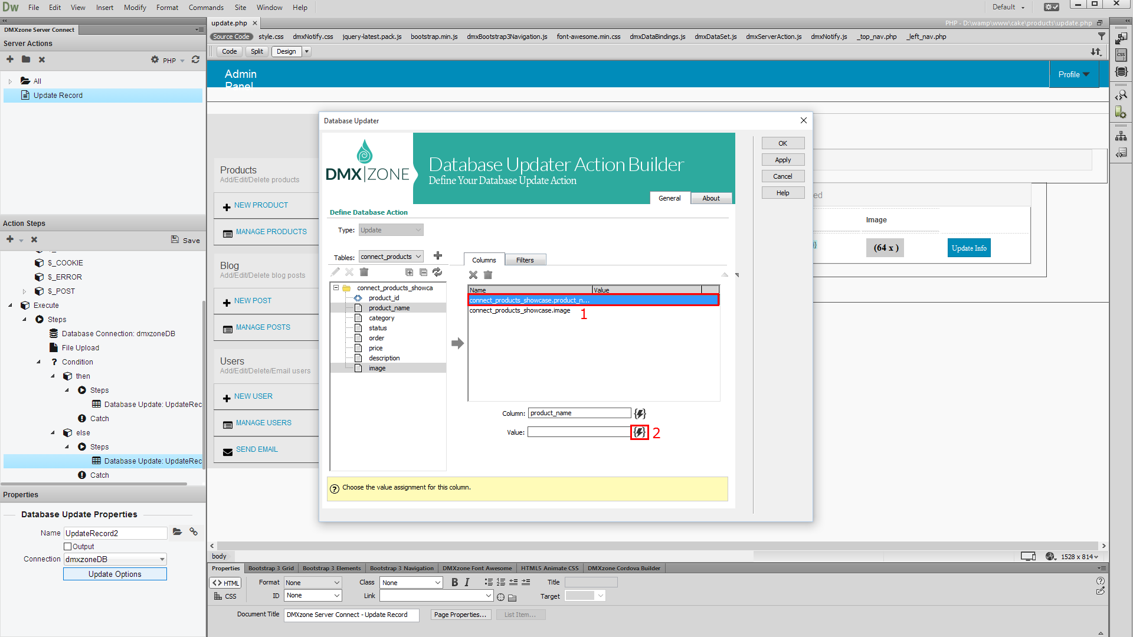Toggle Bold formatting in Properties
This screenshot has height=637, width=1133.
pos(454,582)
